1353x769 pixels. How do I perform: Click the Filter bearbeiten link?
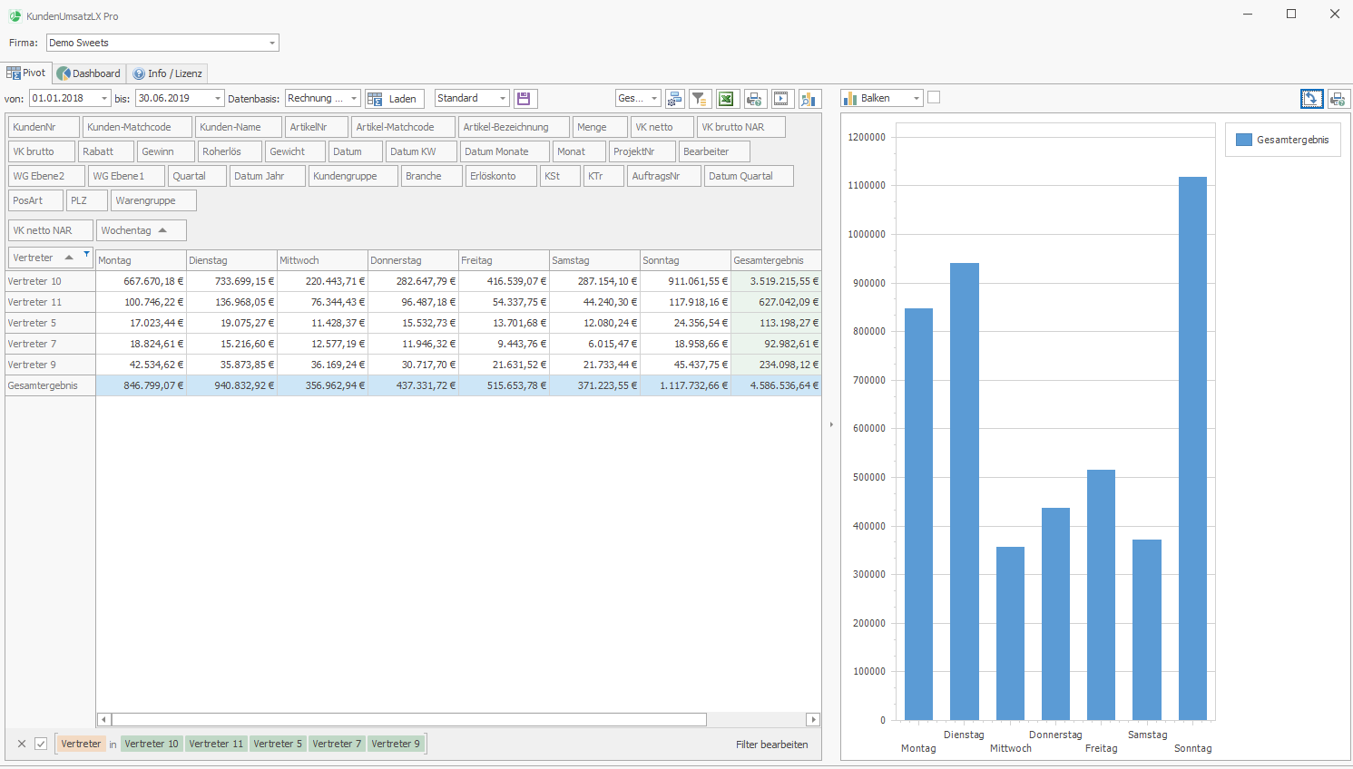click(771, 745)
